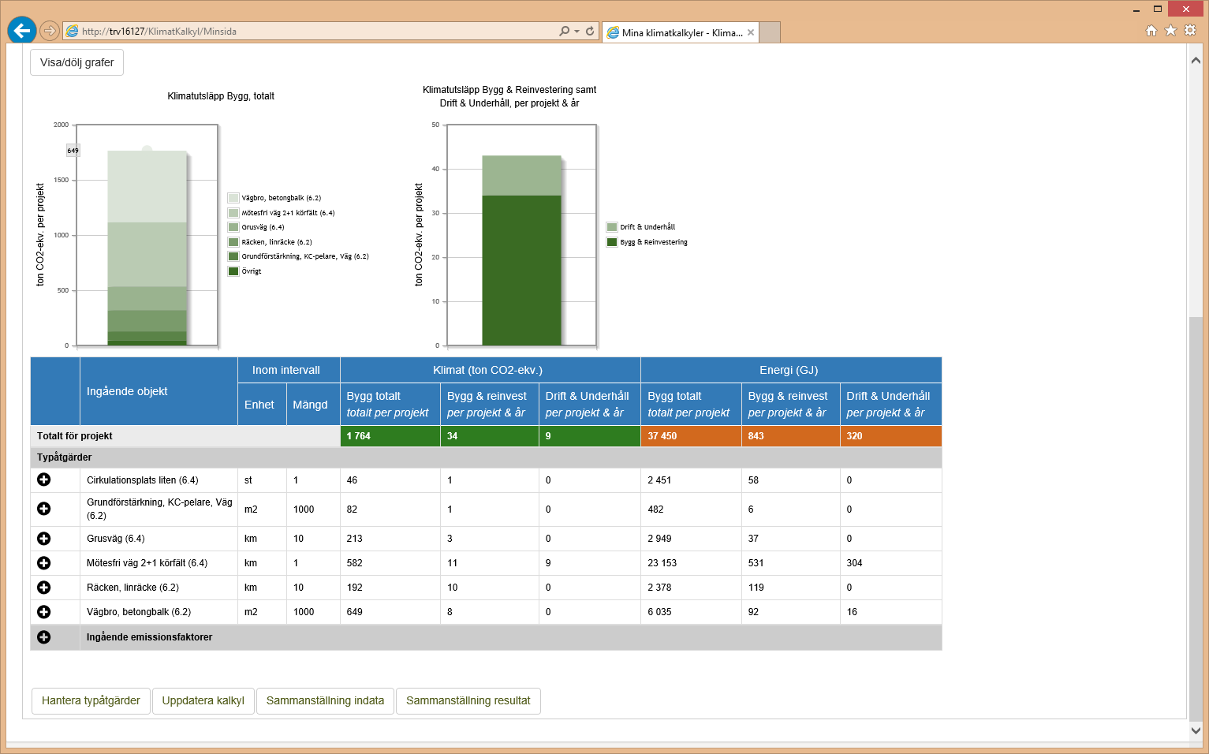1209x754 pixels.
Task: Open Sammanställning resultat button
Action: click(x=468, y=700)
